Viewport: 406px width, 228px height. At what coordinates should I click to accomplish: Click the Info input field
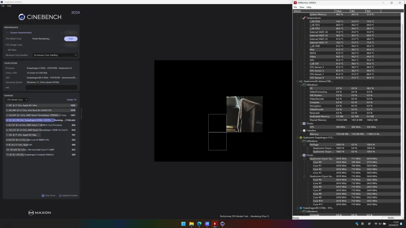coord(51,87)
